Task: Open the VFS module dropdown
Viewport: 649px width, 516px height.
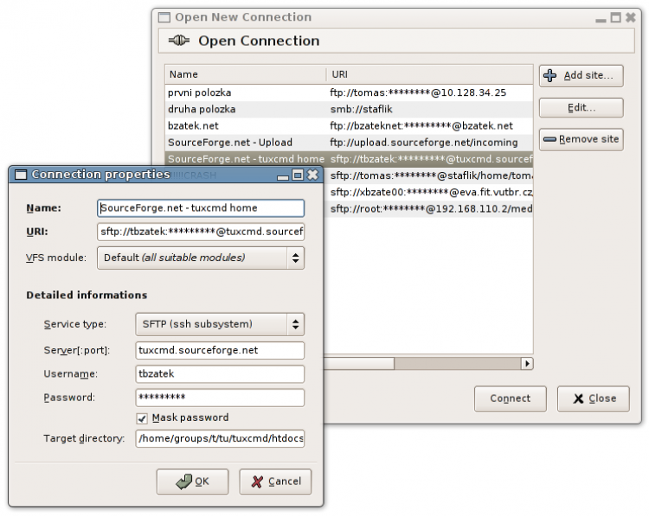Action: [x=201, y=258]
